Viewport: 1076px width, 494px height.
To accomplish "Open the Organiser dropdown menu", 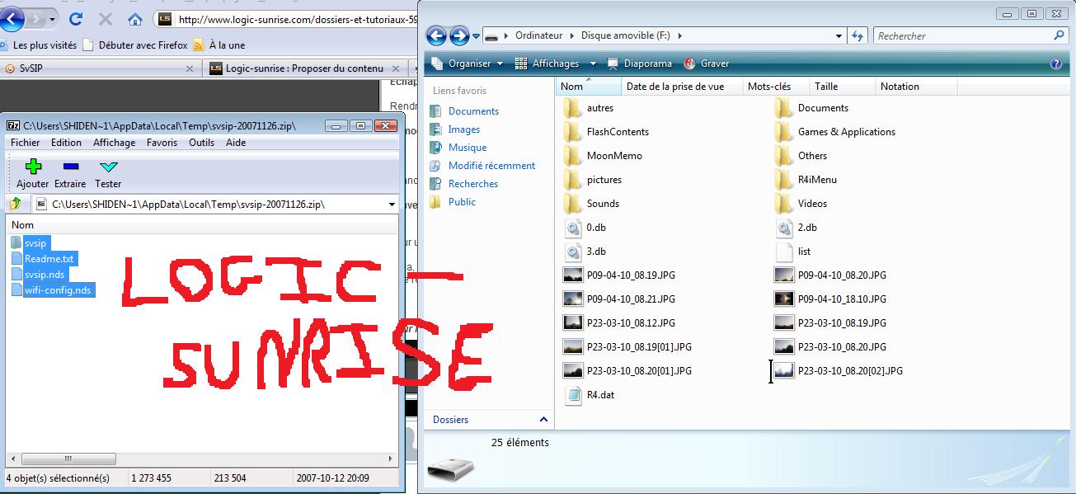I will [x=468, y=64].
